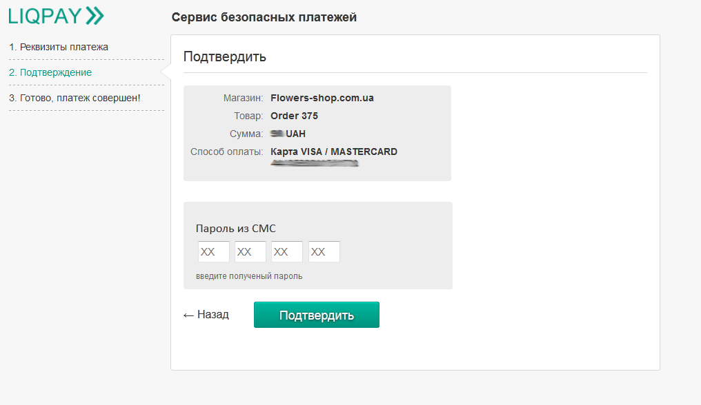Click the LIQPAY logo text
This screenshot has width=701, height=405.
46,16
